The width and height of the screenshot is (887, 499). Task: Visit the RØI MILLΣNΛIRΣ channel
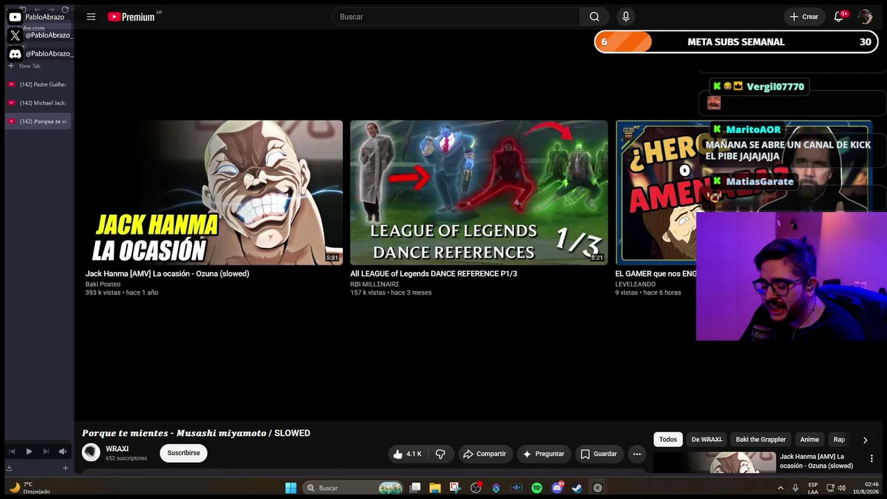tap(374, 284)
